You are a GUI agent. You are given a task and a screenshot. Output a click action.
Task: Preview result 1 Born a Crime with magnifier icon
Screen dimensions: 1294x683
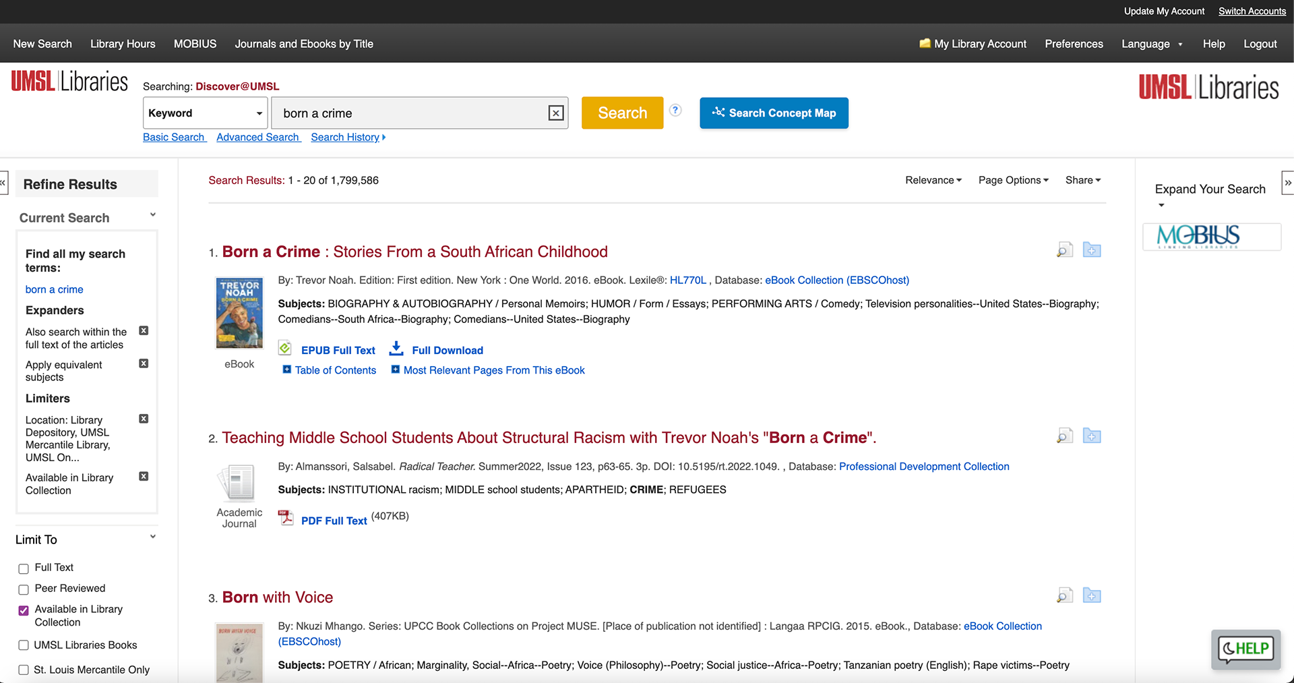pos(1064,250)
